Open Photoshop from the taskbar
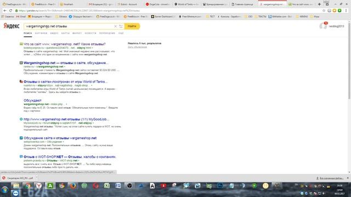Image resolution: width=351 pixels, height=197 pixels. [x=220, y=186]
